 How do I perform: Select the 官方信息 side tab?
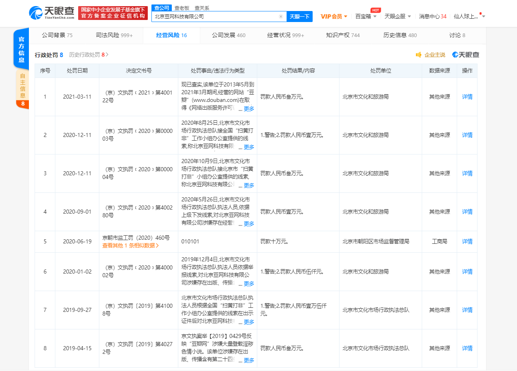tap(22, 49)
